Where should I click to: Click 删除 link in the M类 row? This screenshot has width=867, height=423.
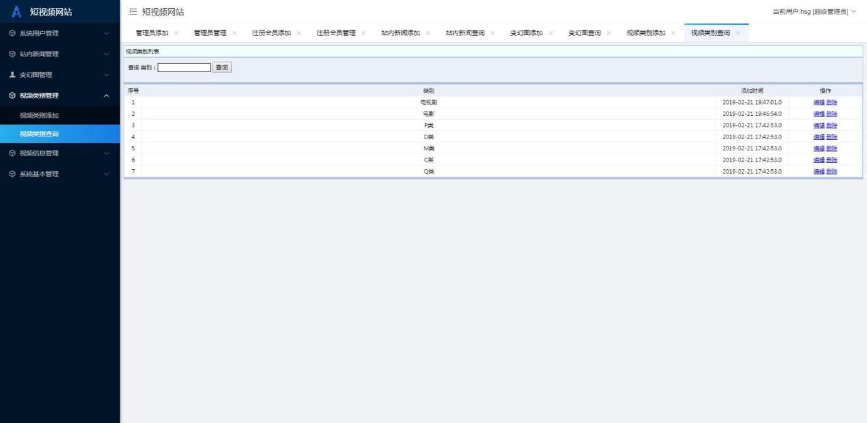pyautogui.click(x=831, y=148)
